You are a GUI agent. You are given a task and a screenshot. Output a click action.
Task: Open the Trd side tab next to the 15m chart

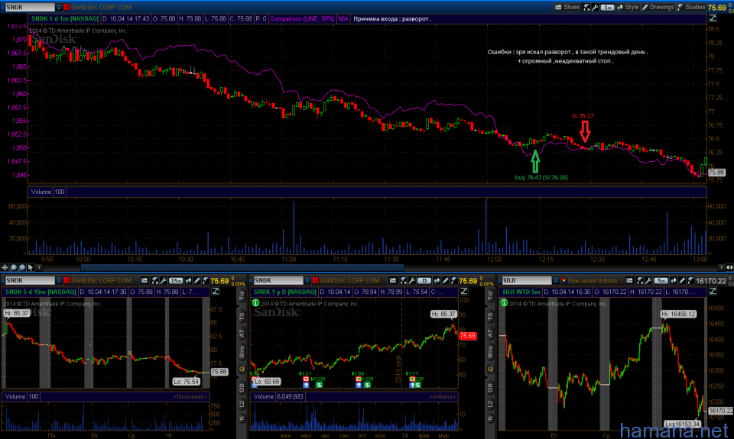[x=242, y=295]
